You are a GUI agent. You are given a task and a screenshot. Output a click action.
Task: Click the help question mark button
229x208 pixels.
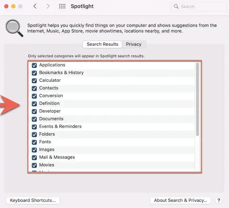coord(219,200)
